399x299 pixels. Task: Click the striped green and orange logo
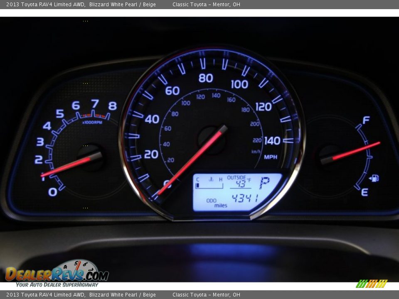tap(372, 284)
